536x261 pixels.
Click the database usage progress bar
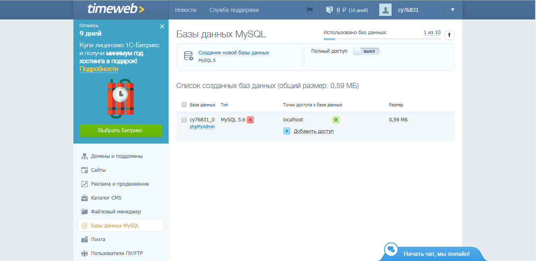click(382, 39)
